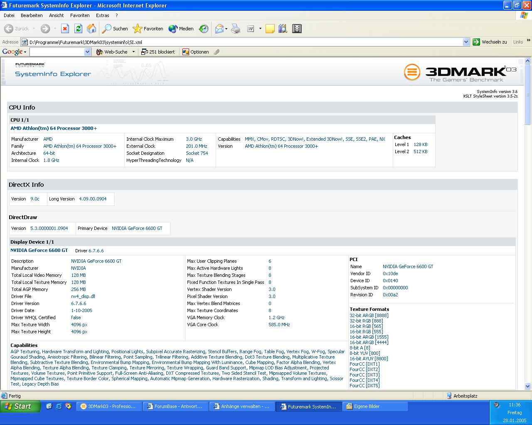532x425 pixels.
Task: Click Show Desktop quick launch icon
Action: pos(49,406)
